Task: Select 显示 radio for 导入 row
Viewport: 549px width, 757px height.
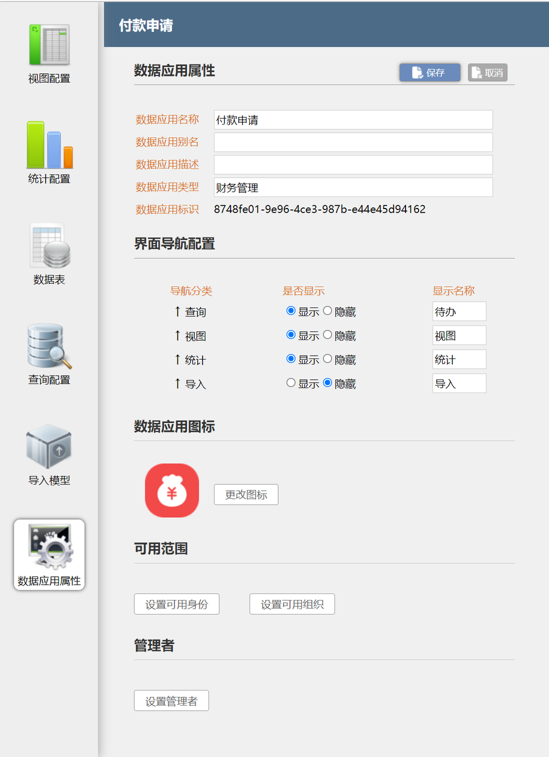Action: coord(291,383)
